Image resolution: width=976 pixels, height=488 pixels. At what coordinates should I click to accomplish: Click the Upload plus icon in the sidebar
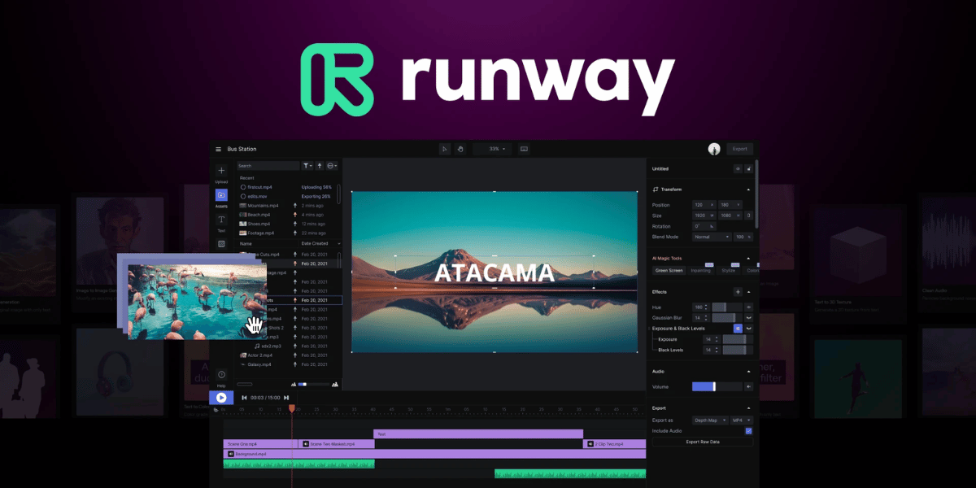pyautogui.click(x=221, y=171)
